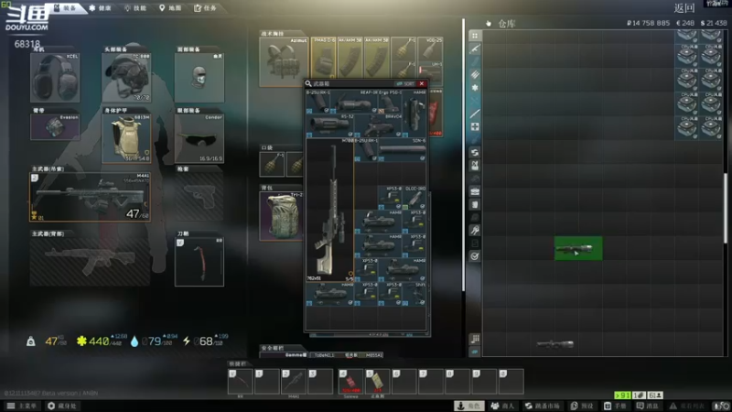This screenshot has height=412, width=732.
Task: Filter stash by weapon mods gear icon
Action: 475,87
